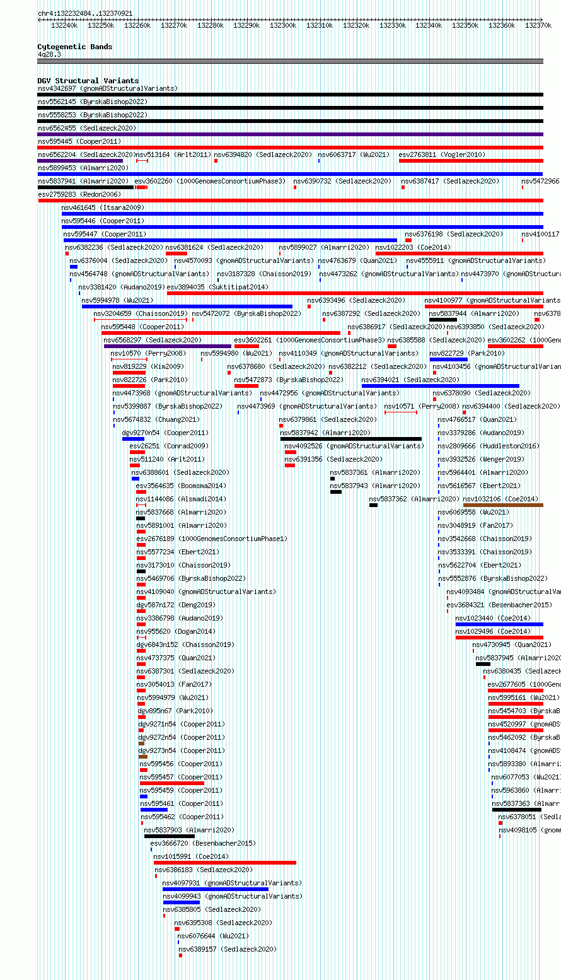Click the nsv4342697 gnomADStructuralVariants label
561x980 pixels.
[x=108, y=88]
